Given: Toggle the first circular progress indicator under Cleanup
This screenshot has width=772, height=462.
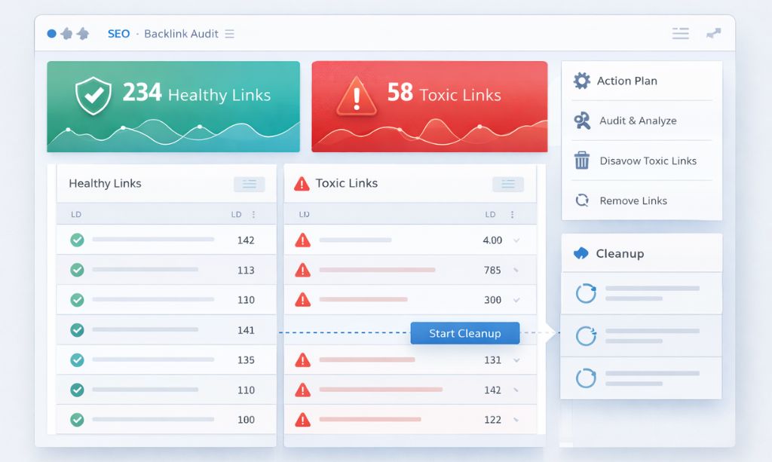Looking at the screenshot, I should click(585, 293).
